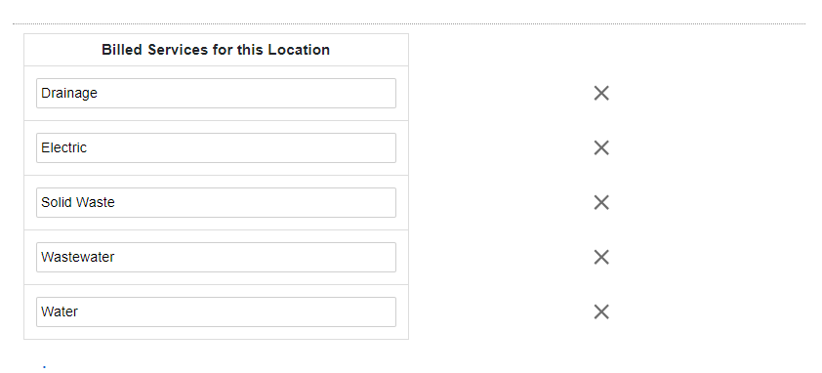The height and width of the screenshot is (373, 822).
Task: Delete the Electric service row
Action: click(601, 148)
